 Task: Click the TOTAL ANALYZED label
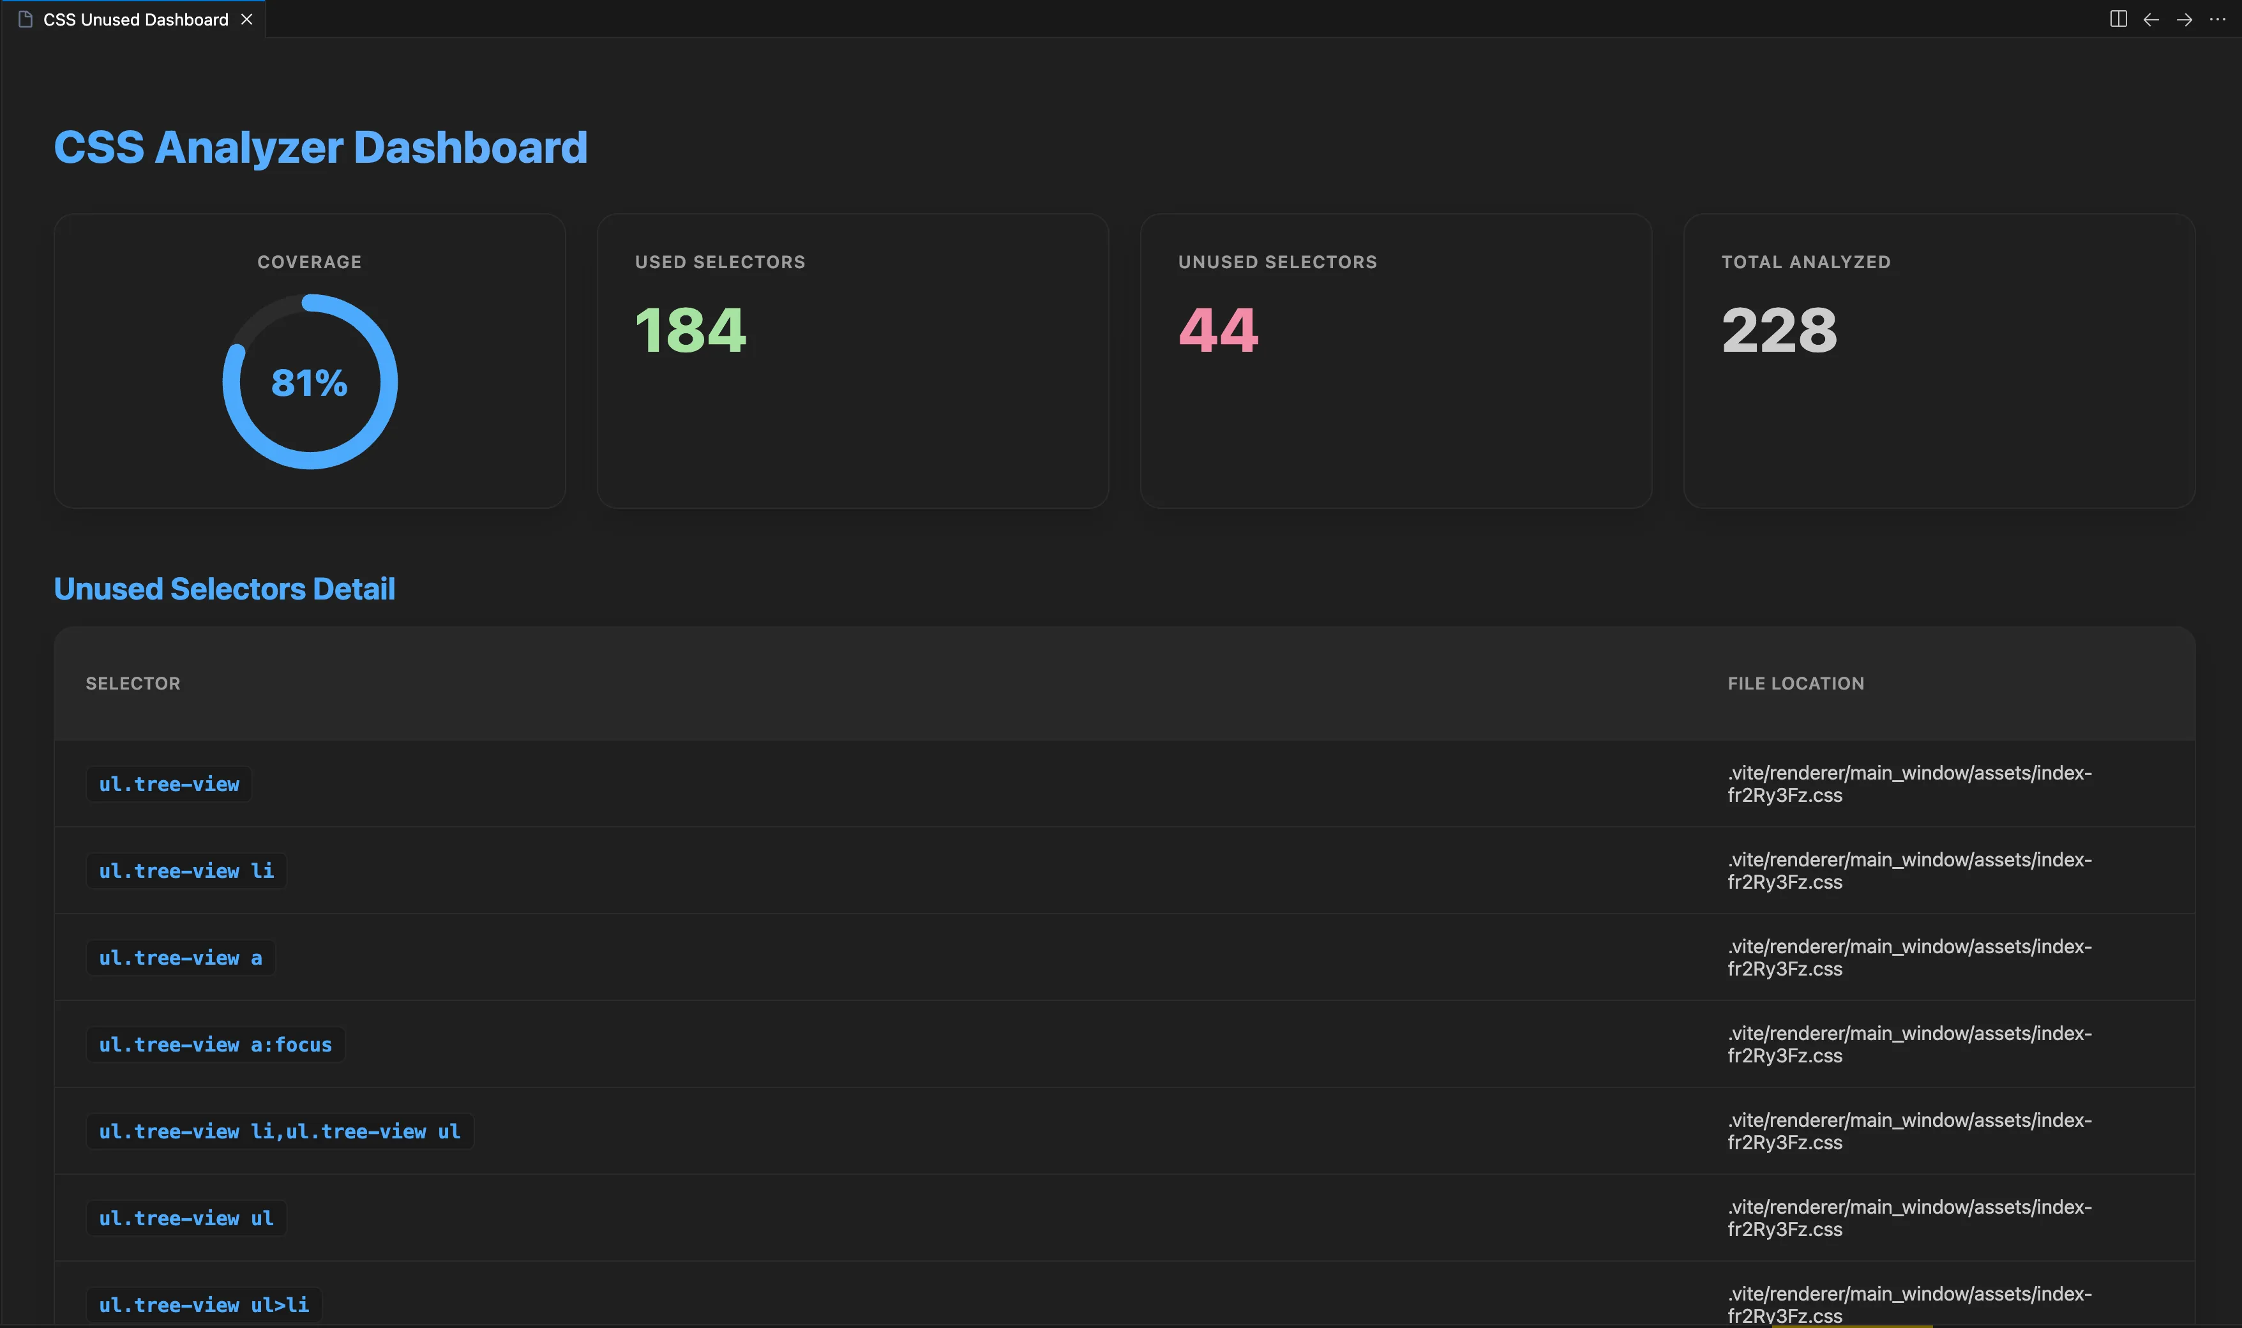1807,262
